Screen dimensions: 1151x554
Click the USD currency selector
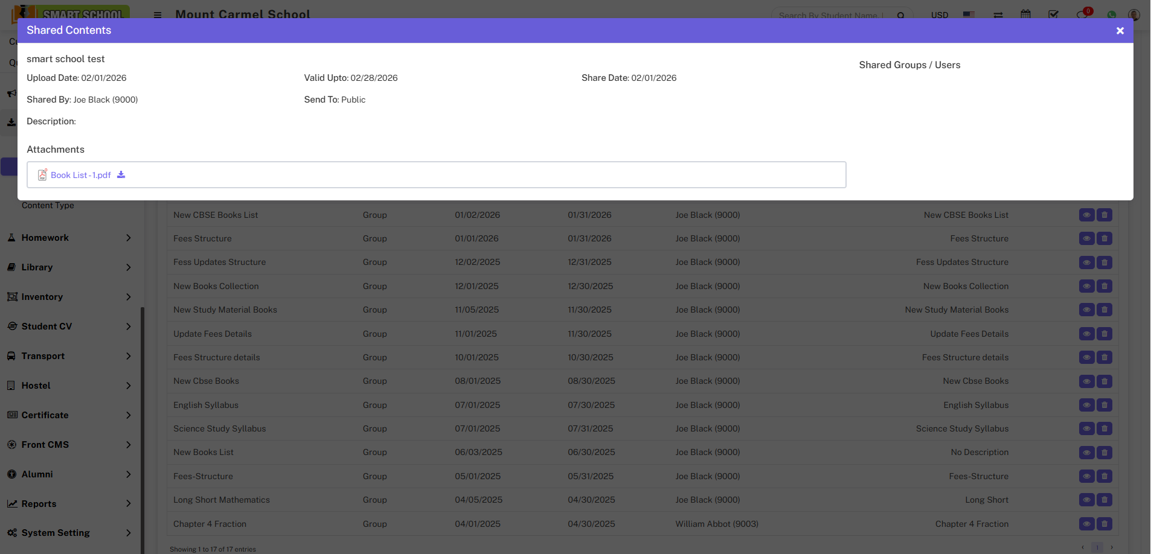click(939, 15)
